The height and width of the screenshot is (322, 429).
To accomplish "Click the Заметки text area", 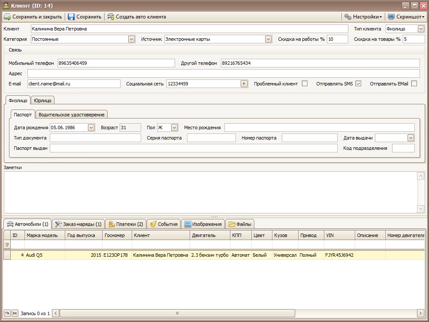I will click(x=210, y=192).
